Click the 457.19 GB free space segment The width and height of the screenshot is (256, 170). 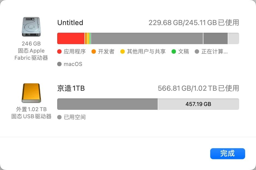(198, 104)
